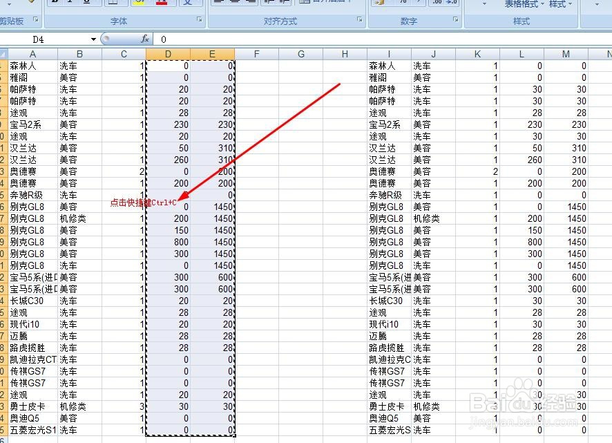
Task: Select column J header
Action: [433, 54]
